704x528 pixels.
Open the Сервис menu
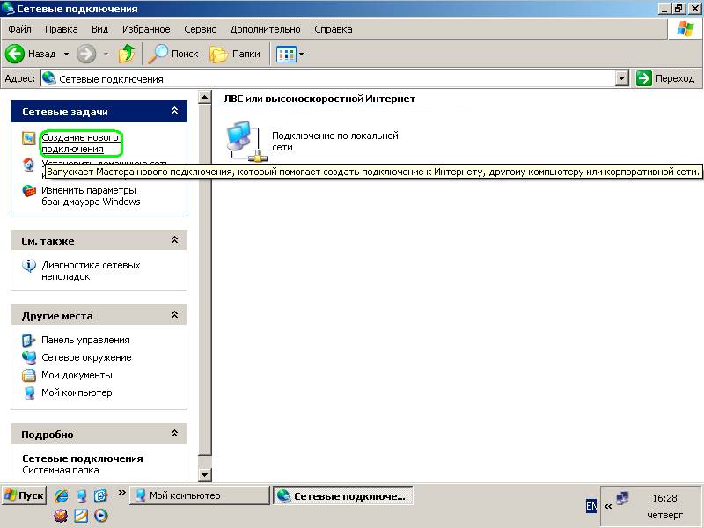(200, 29)
